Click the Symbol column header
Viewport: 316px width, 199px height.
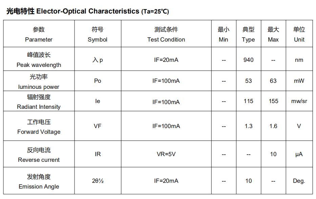[x=98, y=34]
